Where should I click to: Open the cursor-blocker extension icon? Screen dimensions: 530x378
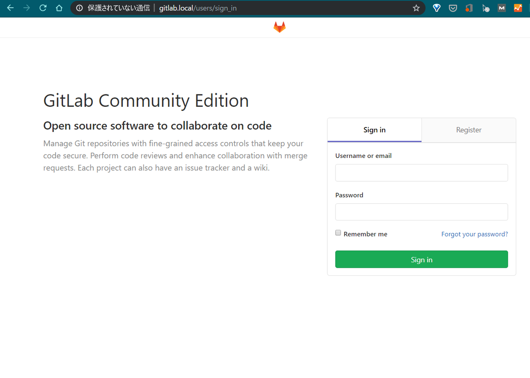tap(485, 8)
